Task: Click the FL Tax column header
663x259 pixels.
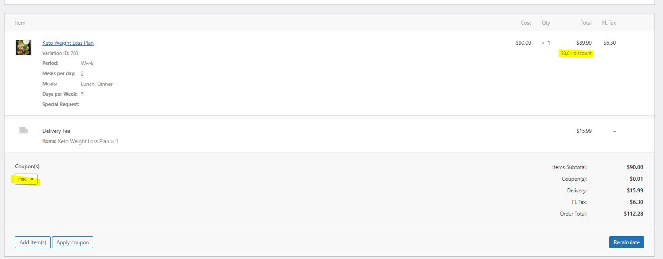Action: click(609, 23)
